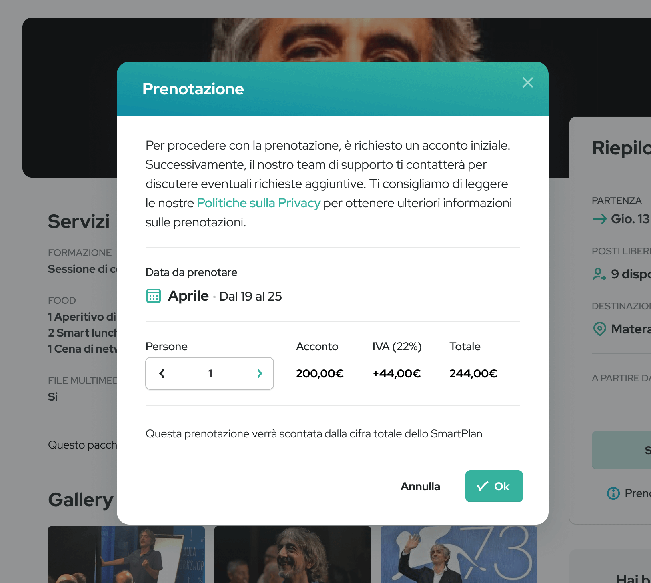This screenshot has height=583, width=651.
Task: Open the Politiche sulla Privacy link
Action: pyautogui.click(x=258, y=203)
